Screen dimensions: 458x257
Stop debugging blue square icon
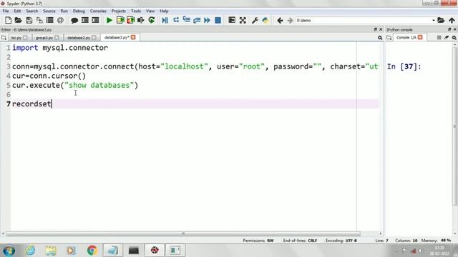218,20
